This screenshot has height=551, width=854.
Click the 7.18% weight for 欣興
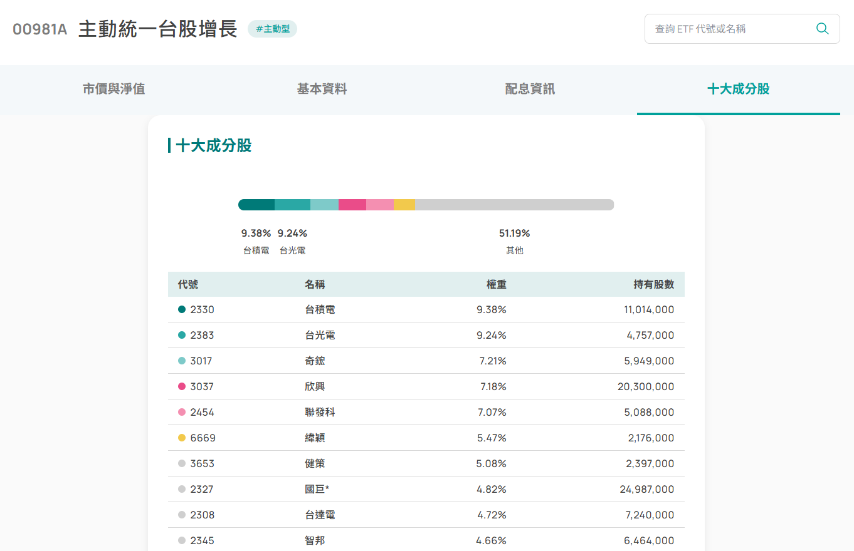click(493, 386)
